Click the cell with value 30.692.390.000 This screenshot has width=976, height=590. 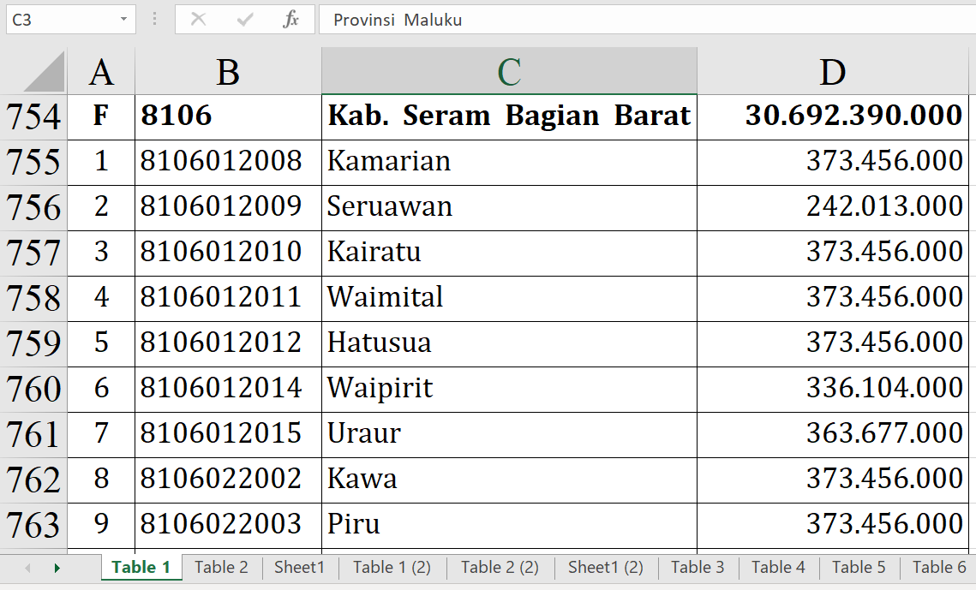[x=832, y=116]
